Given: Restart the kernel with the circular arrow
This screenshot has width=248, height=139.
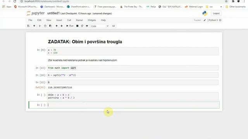Looking at the screenshot, I should [82, 26].
